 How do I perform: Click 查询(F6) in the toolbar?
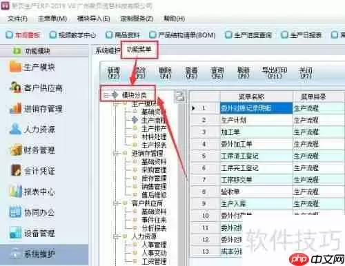tap(217, 73)
